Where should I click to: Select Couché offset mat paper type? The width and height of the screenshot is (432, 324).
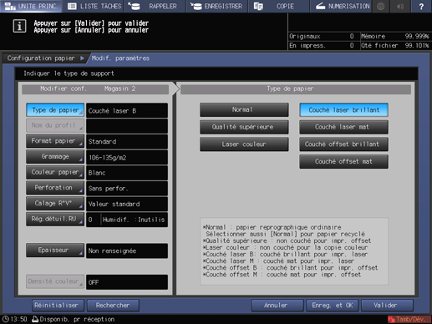(343, 162)
